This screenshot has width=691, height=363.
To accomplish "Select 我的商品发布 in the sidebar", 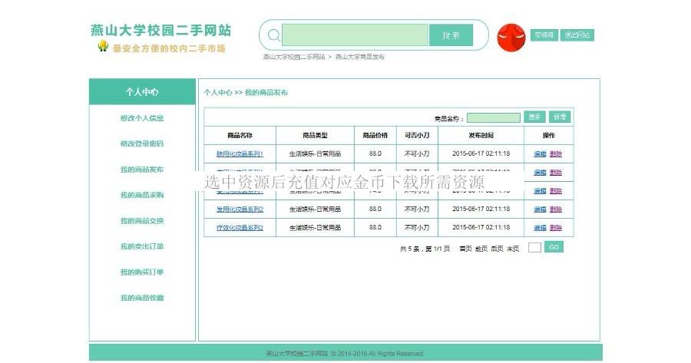I will (x=142, y=169).
